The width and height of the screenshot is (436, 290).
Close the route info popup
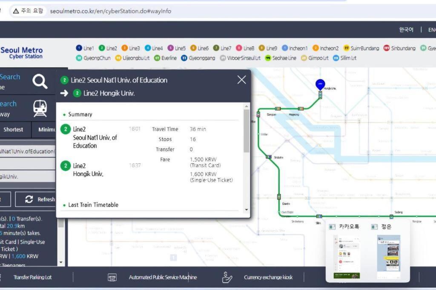coord(242,80)
